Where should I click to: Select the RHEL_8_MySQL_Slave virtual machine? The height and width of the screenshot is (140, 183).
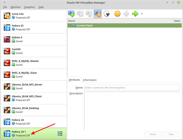[x=34, y=75]
